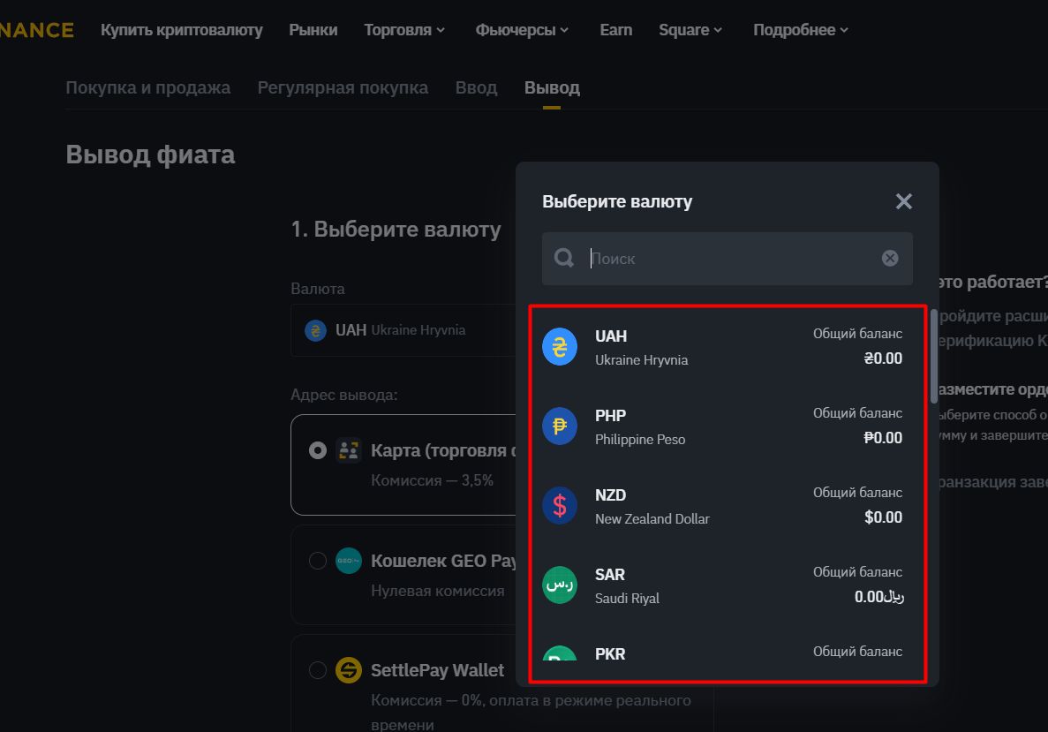Viewport: 1048px width, 732px height.
Task: Click the SAR 0.00 balance value
Action: coord(878,597)
